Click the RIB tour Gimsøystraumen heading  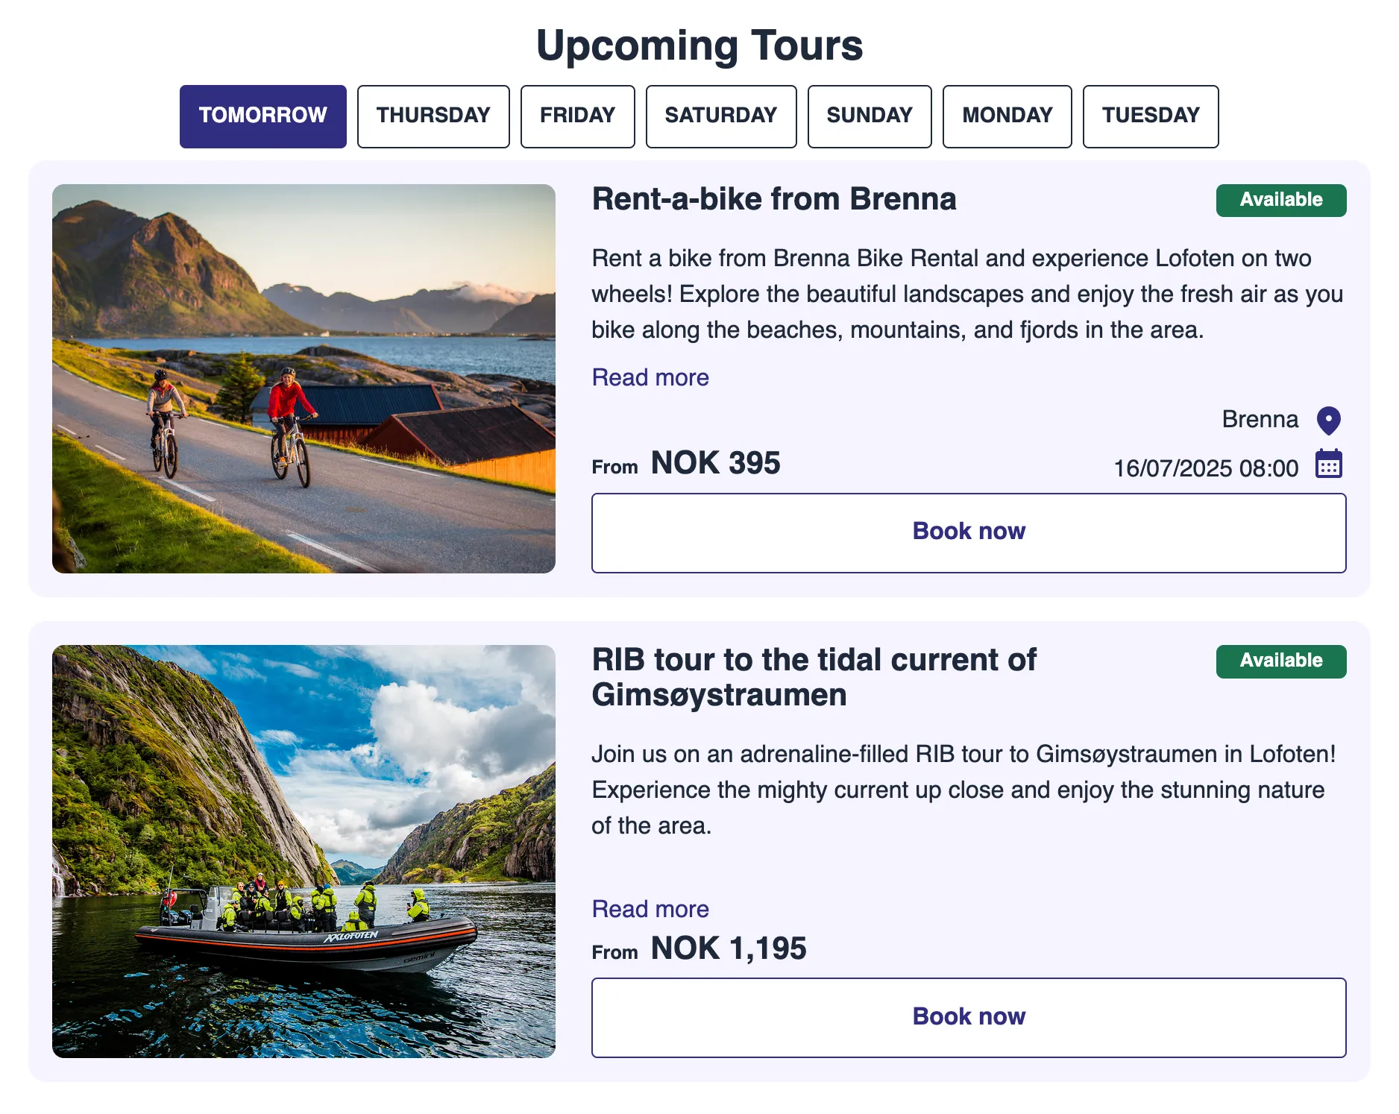tap(813, 677)
